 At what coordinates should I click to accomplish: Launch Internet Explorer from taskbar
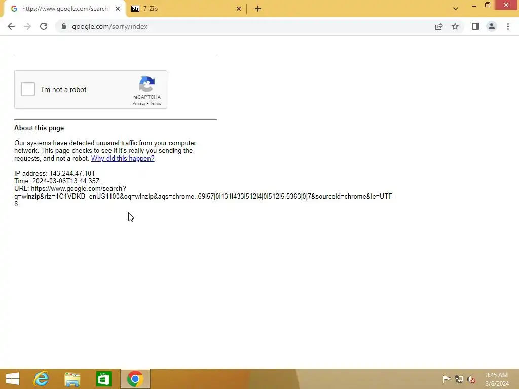42,379
